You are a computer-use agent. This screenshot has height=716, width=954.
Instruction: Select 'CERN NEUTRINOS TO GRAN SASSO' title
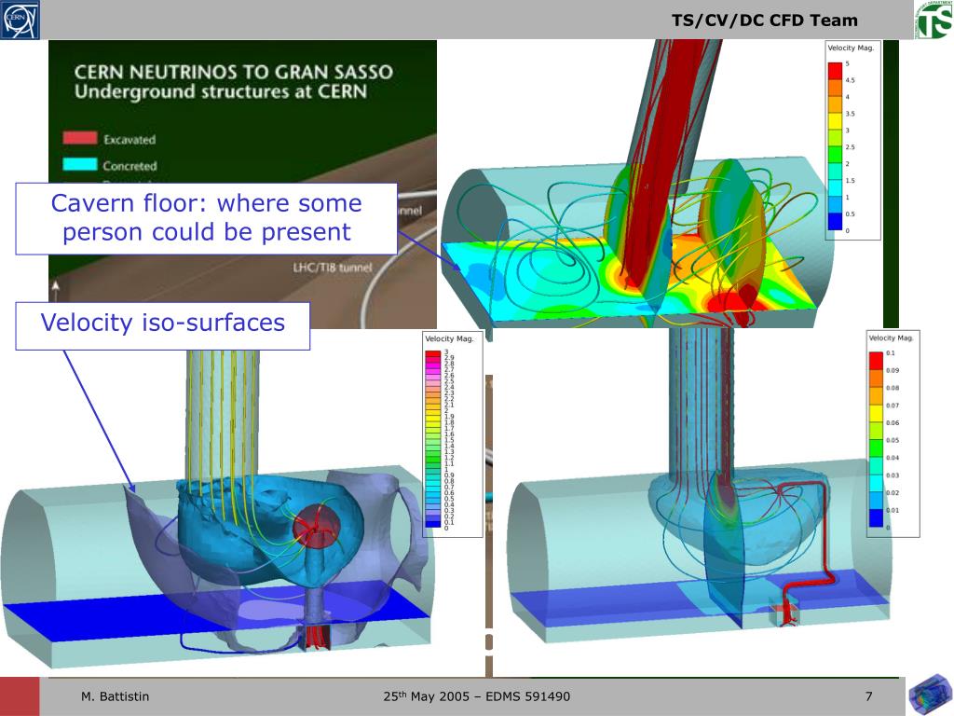pos(234,72)
